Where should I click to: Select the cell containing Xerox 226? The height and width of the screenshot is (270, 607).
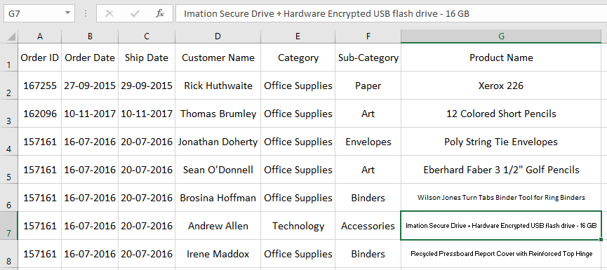tap(501, 86)
